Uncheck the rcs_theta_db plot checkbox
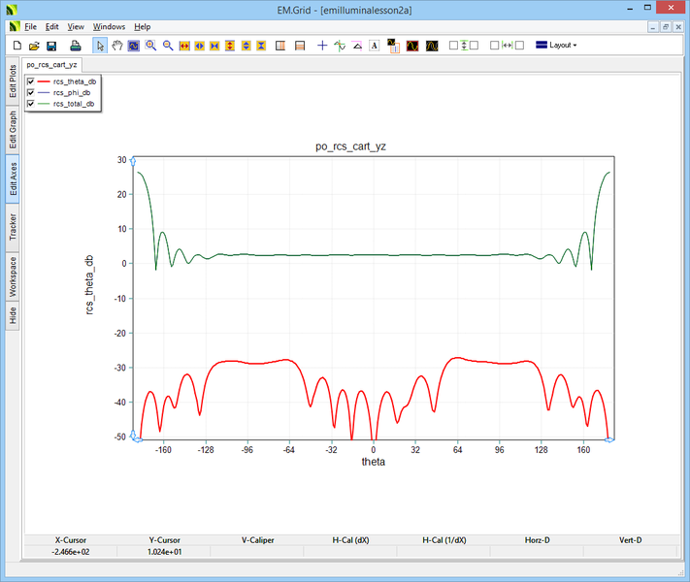The width and height of the screenshot is (690, 582). click(x=31, y=81)
